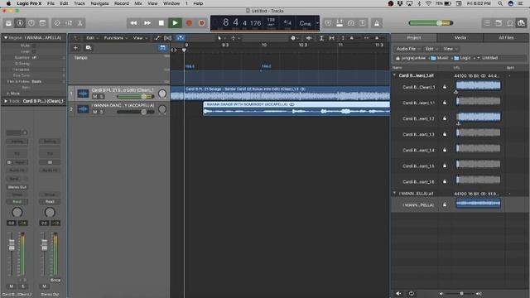Expand the Track inspector disclosure triangle
Screen dimensions: 530x298
[x=6, y=101]
